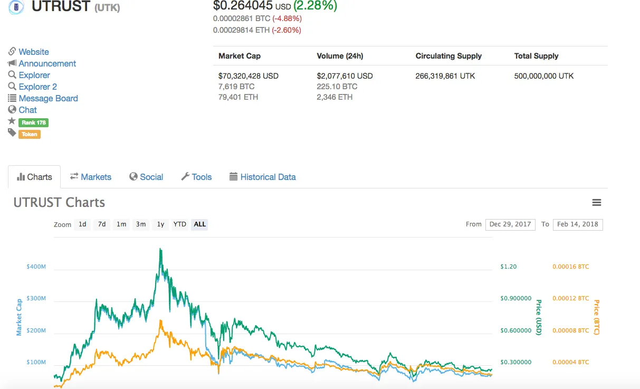Viewport: 640px width, 389px height.
Task: Click the 0.00016 BTC axis label
Action: point(571,267)
